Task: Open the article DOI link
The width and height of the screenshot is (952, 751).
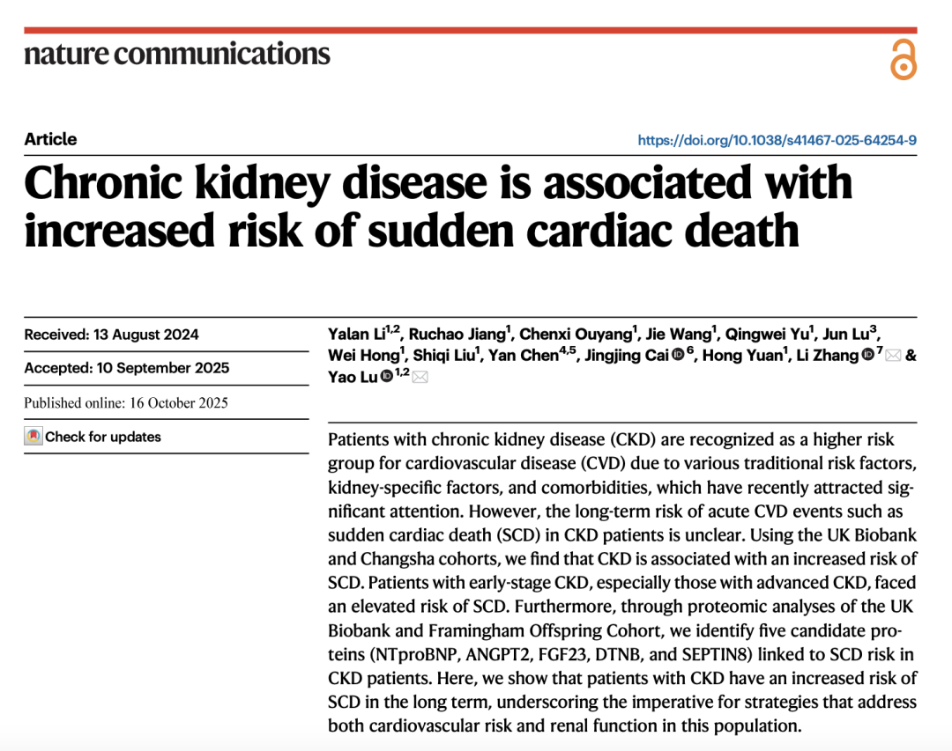Action: pos(777,140)
